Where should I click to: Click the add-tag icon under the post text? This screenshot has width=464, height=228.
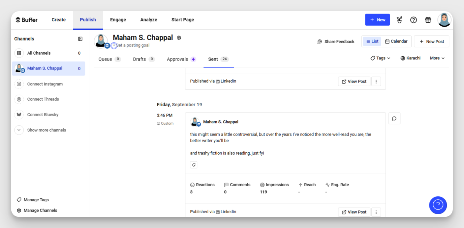pos(194,165)
